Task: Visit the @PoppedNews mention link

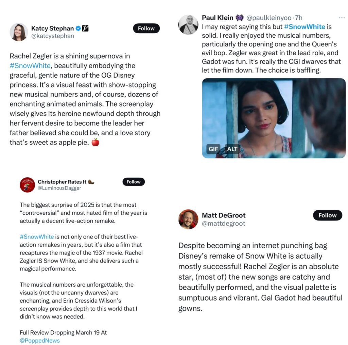Action: [x=40, y=340]
